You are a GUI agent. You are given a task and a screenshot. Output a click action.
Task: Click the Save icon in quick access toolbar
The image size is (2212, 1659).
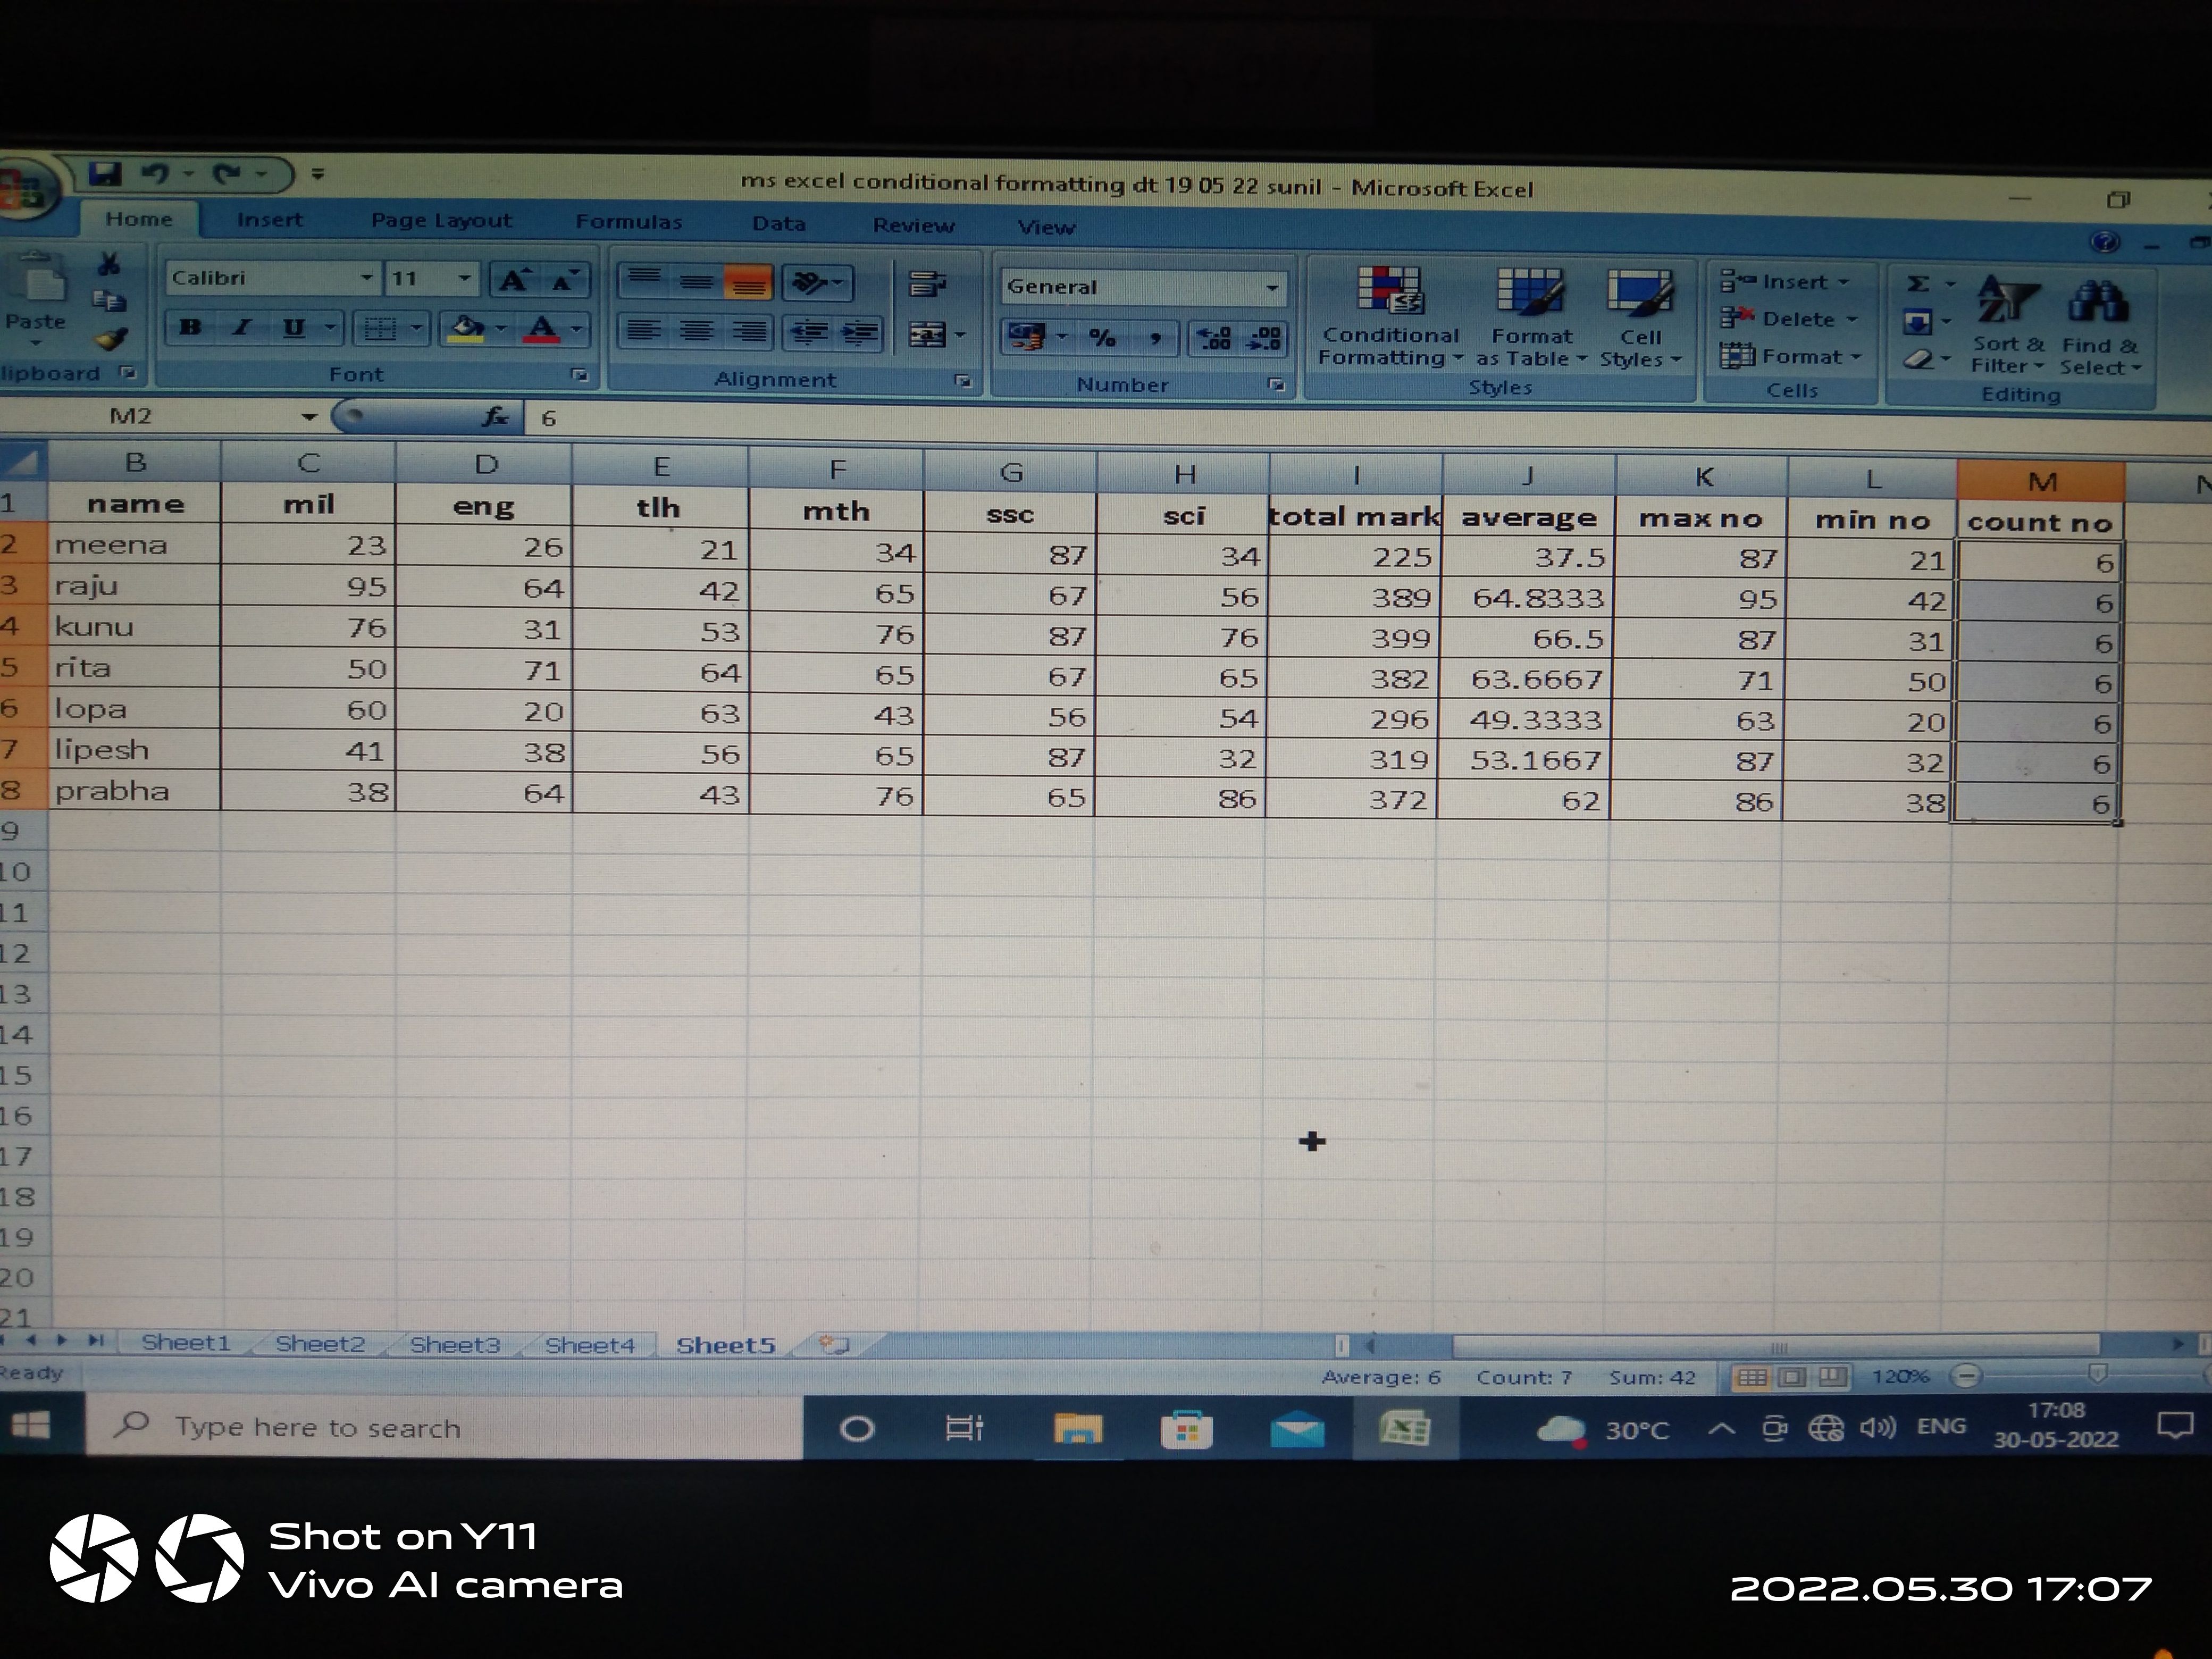click(105, 174)
